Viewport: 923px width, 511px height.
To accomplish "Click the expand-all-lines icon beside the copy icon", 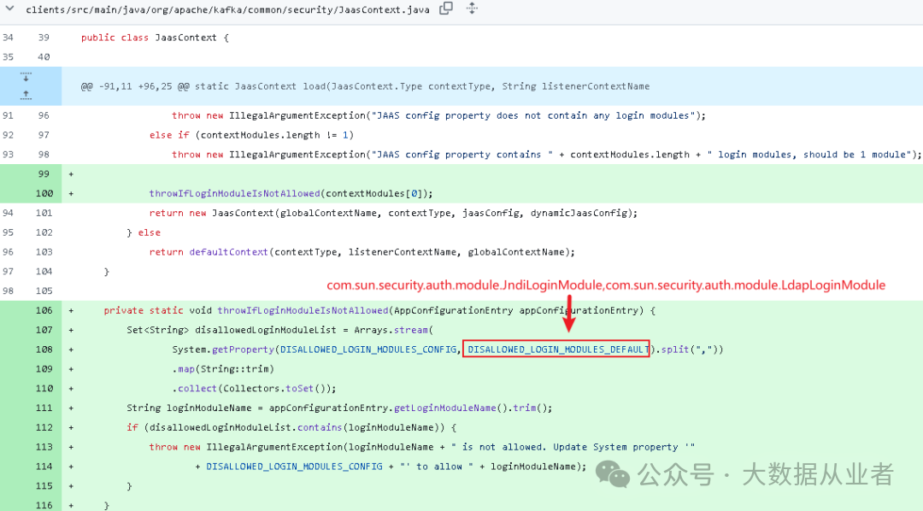I will 472,8.
